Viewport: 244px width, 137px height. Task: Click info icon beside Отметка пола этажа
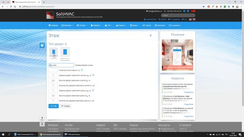click(82, 70)
